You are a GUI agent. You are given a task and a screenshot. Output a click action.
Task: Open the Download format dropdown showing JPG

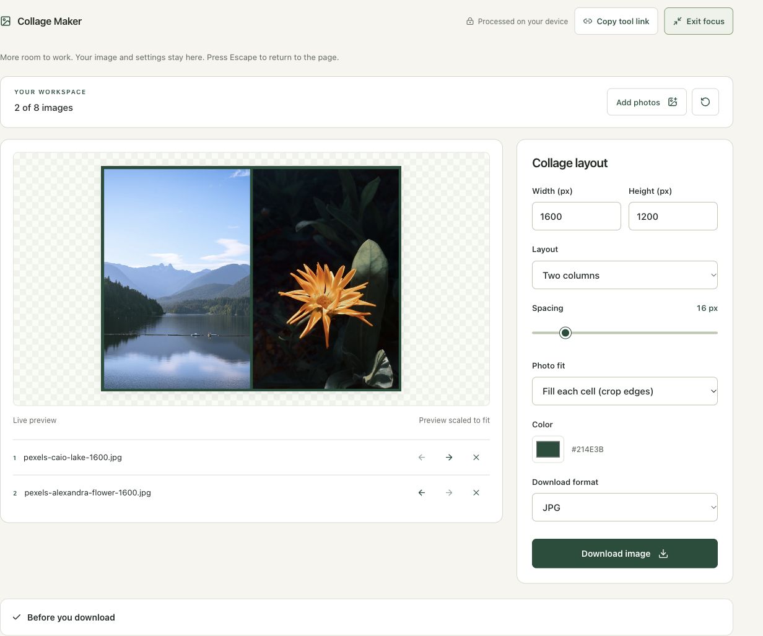(x=625, y=507)
